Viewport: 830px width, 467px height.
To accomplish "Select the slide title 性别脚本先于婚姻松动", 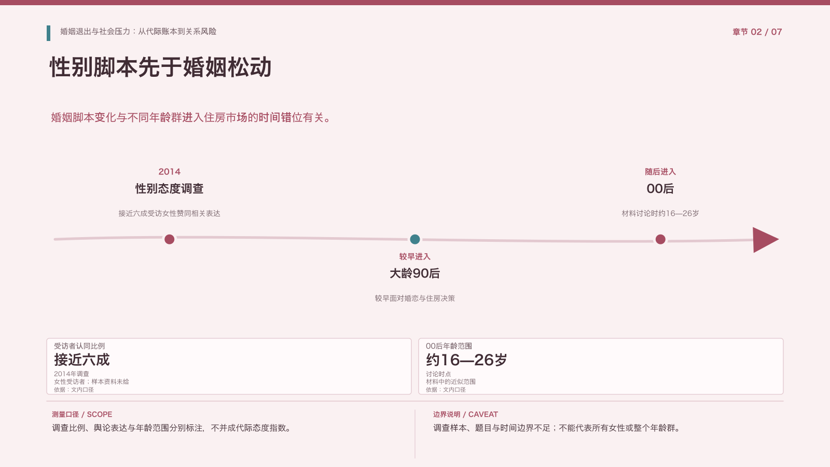I will [x=160, y=67].
